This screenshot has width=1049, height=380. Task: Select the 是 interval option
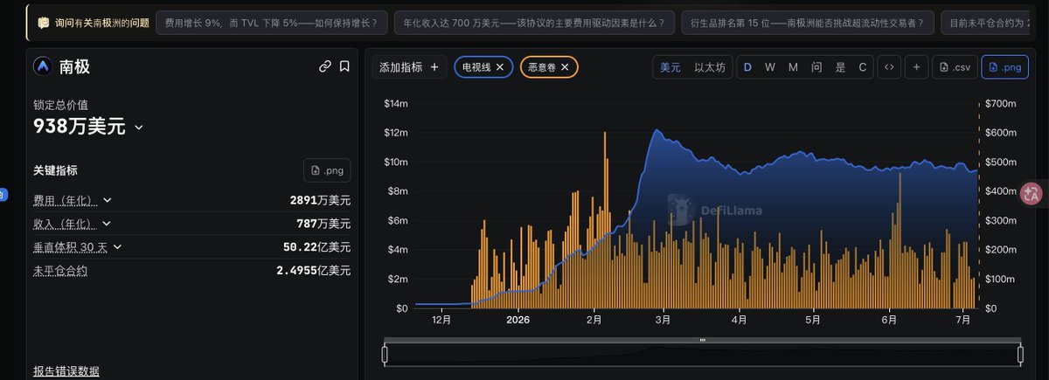click(x=840, y=67)
